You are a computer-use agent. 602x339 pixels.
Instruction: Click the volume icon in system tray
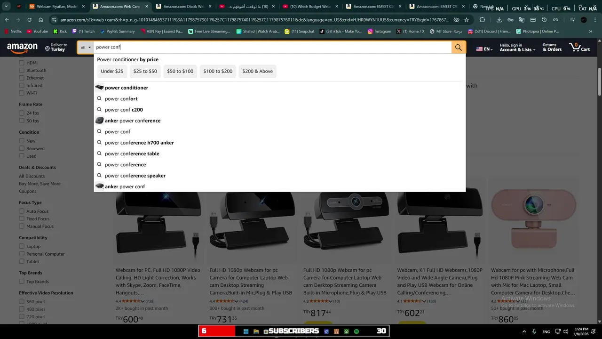pos(565,331)
